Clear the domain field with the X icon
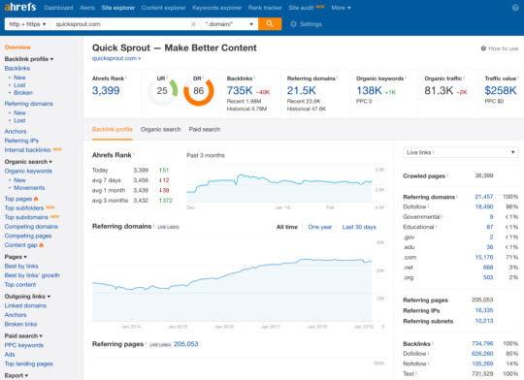The width and height of the screenshot is (524, 380). [193, 24]
